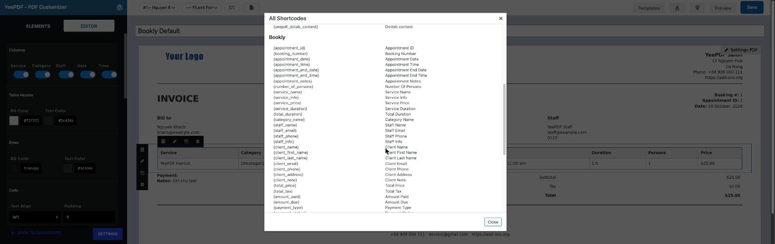Select the {service_name} shortcode
Screen dimensions: 775x244
point(287,92)
